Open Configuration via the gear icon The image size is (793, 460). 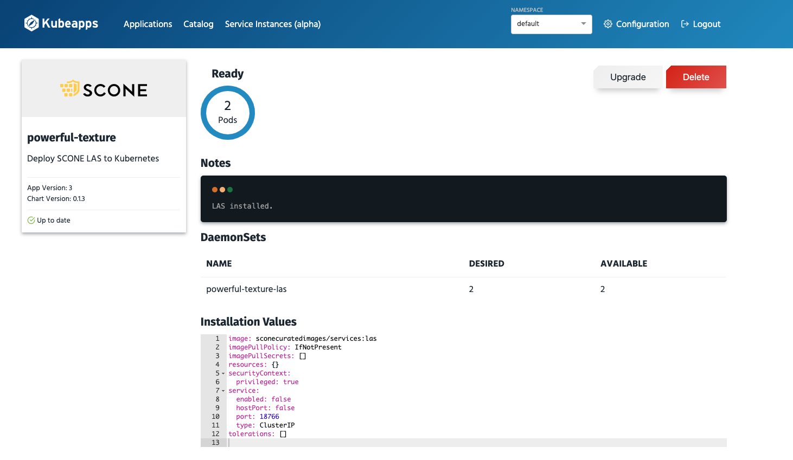607,24
